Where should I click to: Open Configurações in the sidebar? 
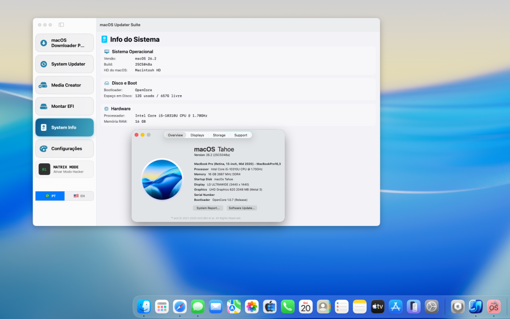point(64,148)
